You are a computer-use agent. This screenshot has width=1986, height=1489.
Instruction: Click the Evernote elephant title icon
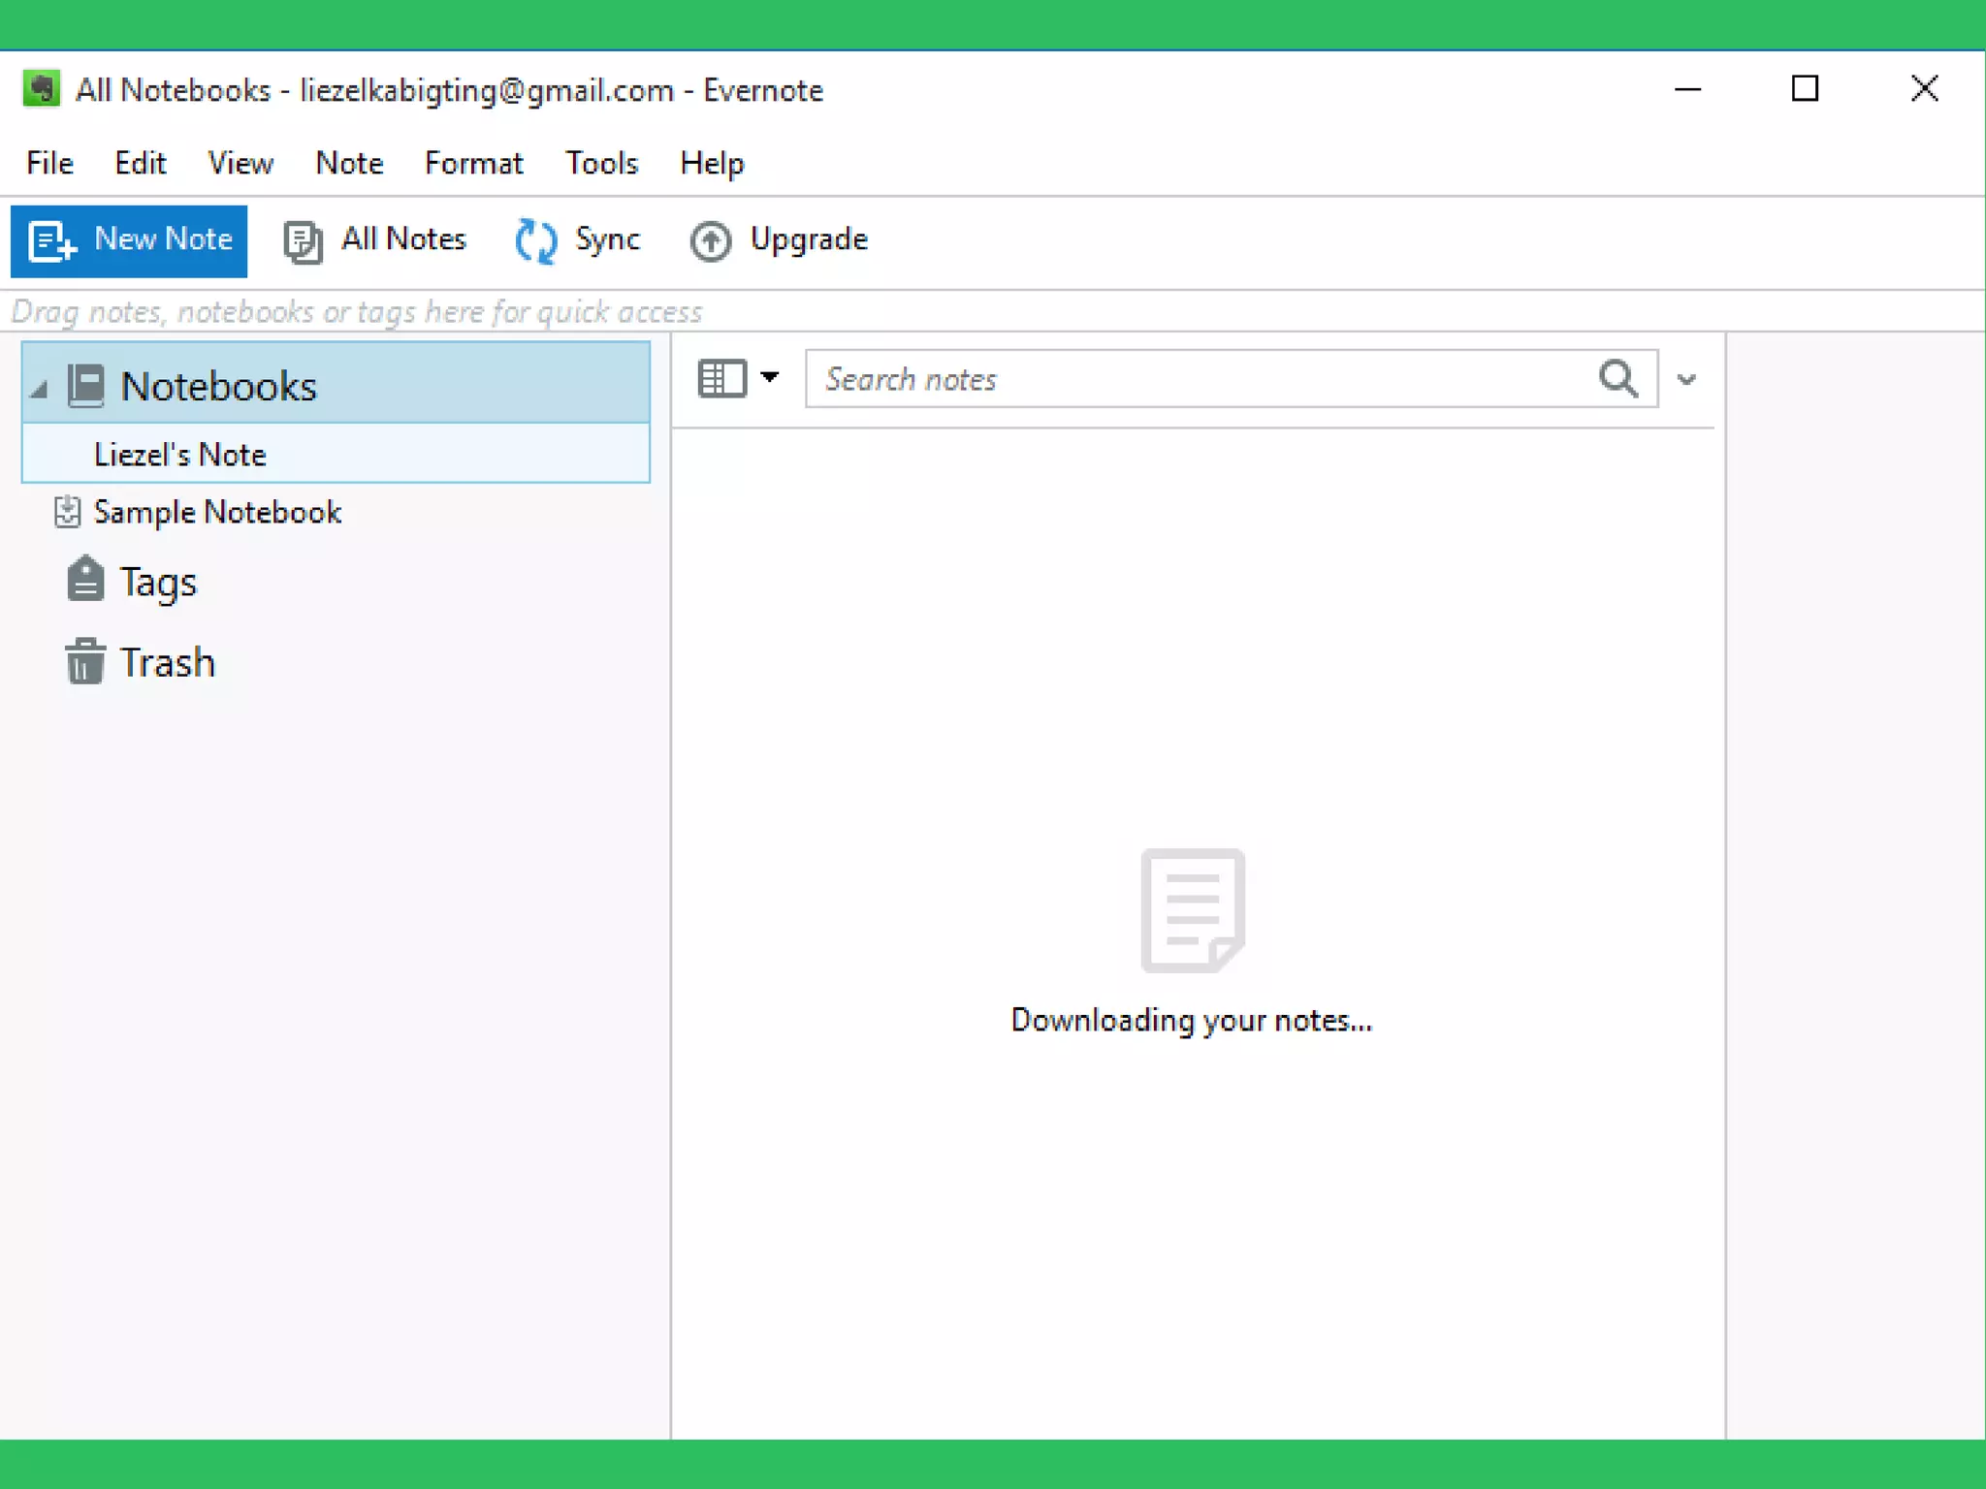(x=42, y=89)
